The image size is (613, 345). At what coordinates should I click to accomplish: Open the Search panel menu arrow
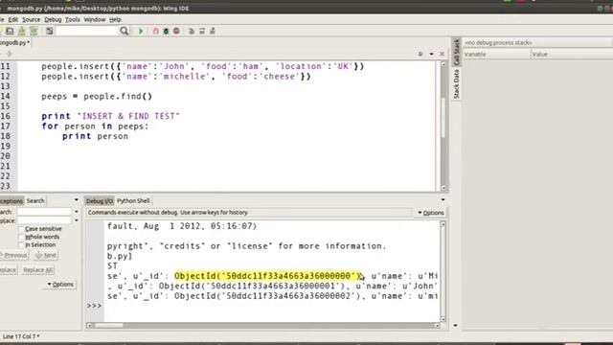tap(77, 200)
